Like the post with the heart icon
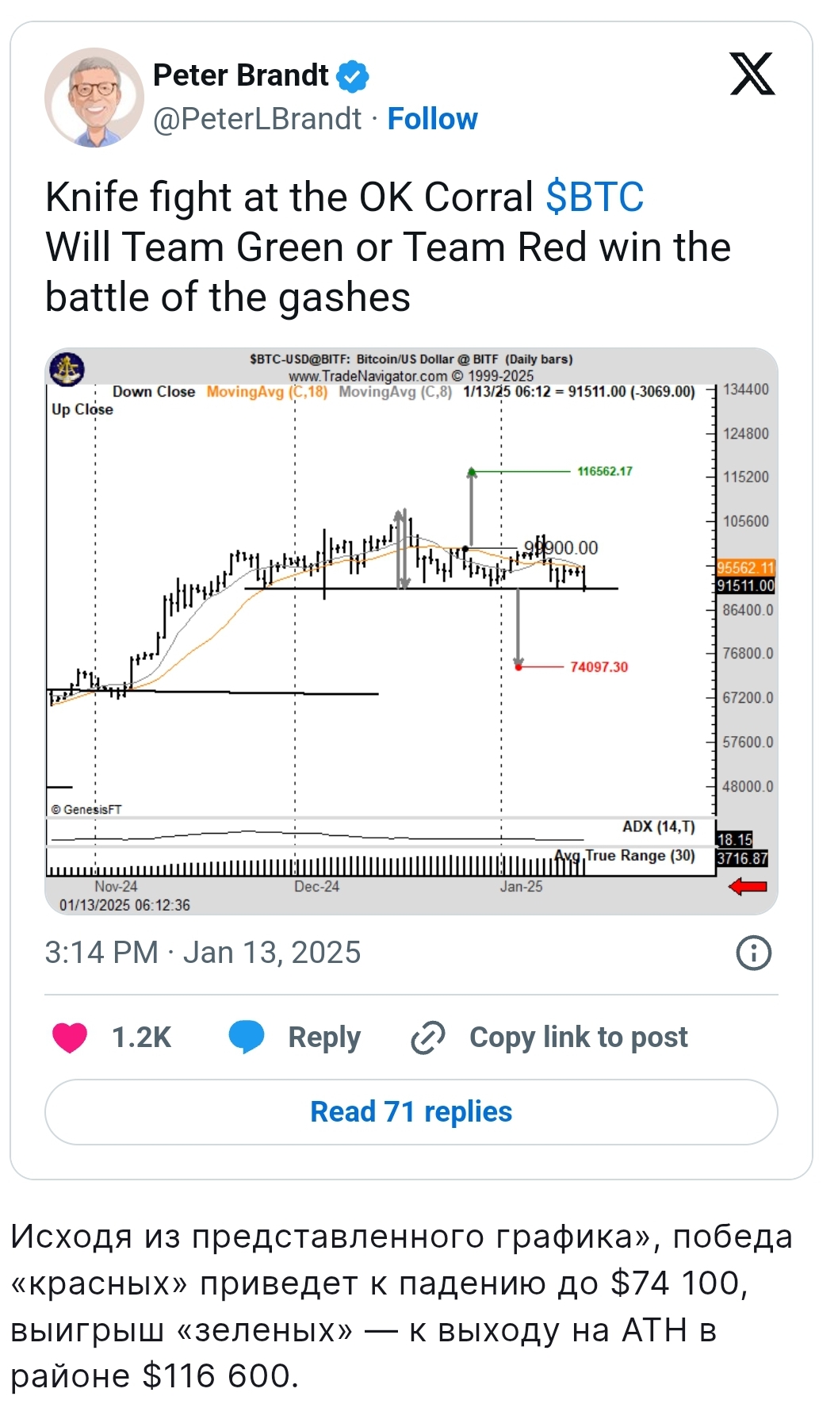Screen dimensions: 838x1427 pyautogui.click(x=70, y=1038)
